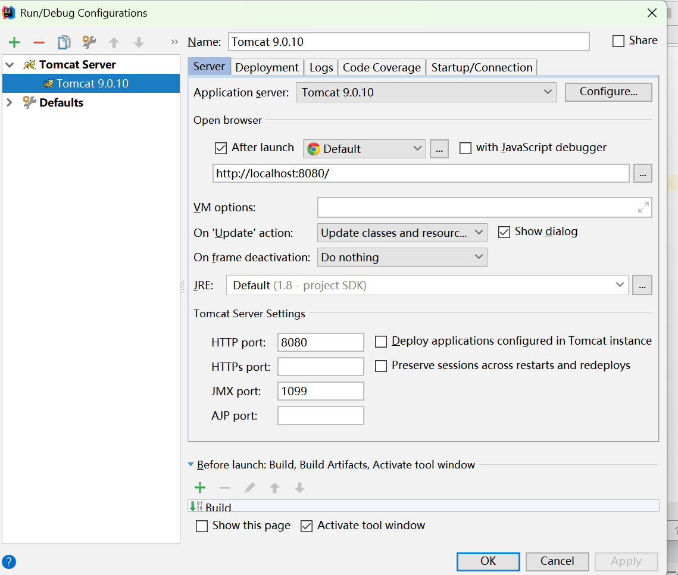Click the Tomcat Server group icon

[29, 65]
